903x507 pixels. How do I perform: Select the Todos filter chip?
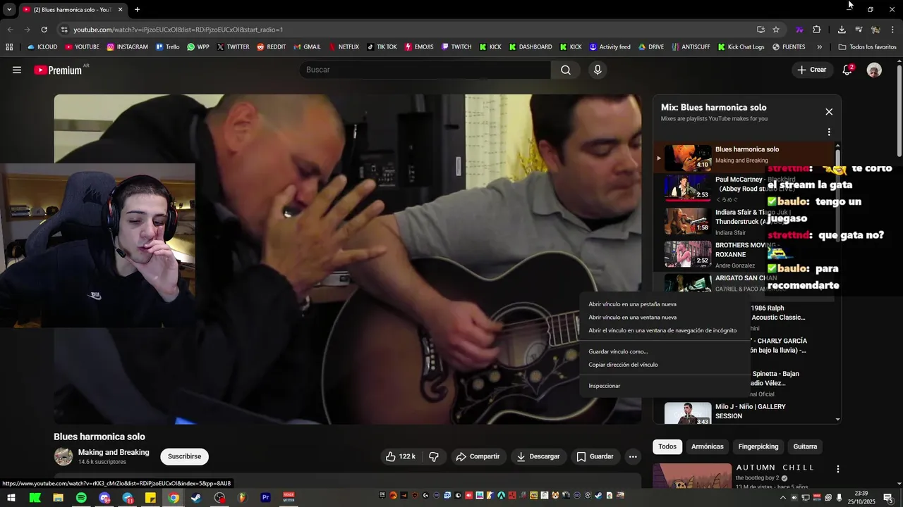pyautogui.click(x=667, y=446)
